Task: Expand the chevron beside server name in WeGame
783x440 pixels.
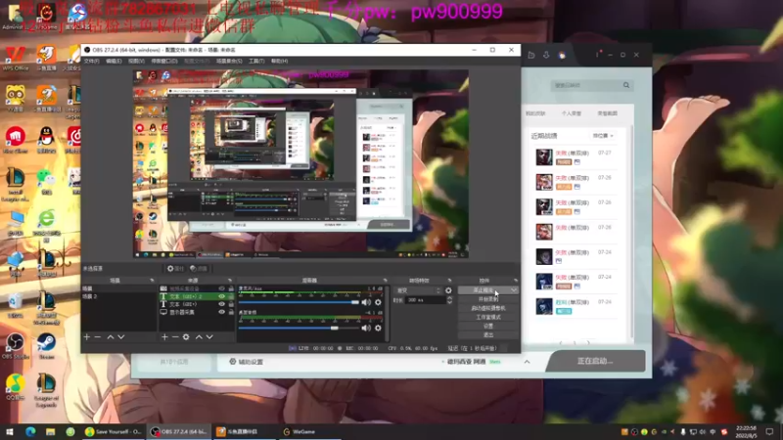Action: pos(527,362)
